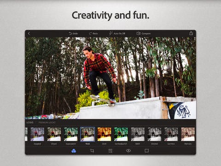The width and height of the screenshot is (221, 166).
Task: Pick the sepia Memory look
Action: point(188,134)
